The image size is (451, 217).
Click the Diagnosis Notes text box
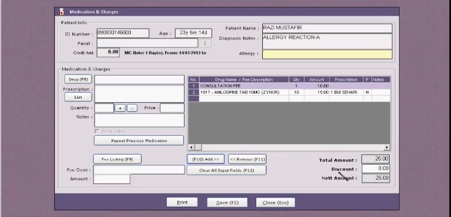pyautogui.click(x=327, y=41)
